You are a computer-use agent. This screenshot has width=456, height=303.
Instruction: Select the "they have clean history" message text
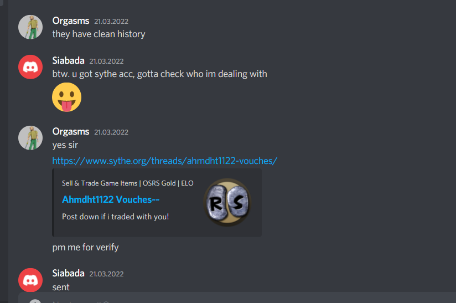pyautogui.click(x=99, y=34)
